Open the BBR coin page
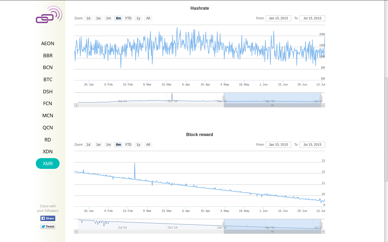Viewport: 388px width, 242px height. click(48, 56)
